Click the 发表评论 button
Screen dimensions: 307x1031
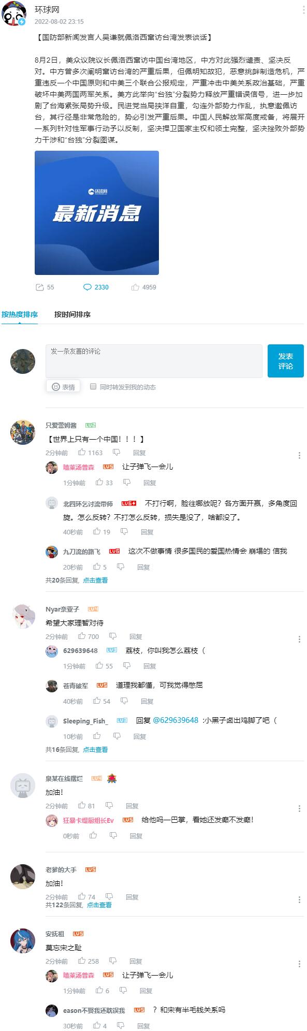coord(286,361)
